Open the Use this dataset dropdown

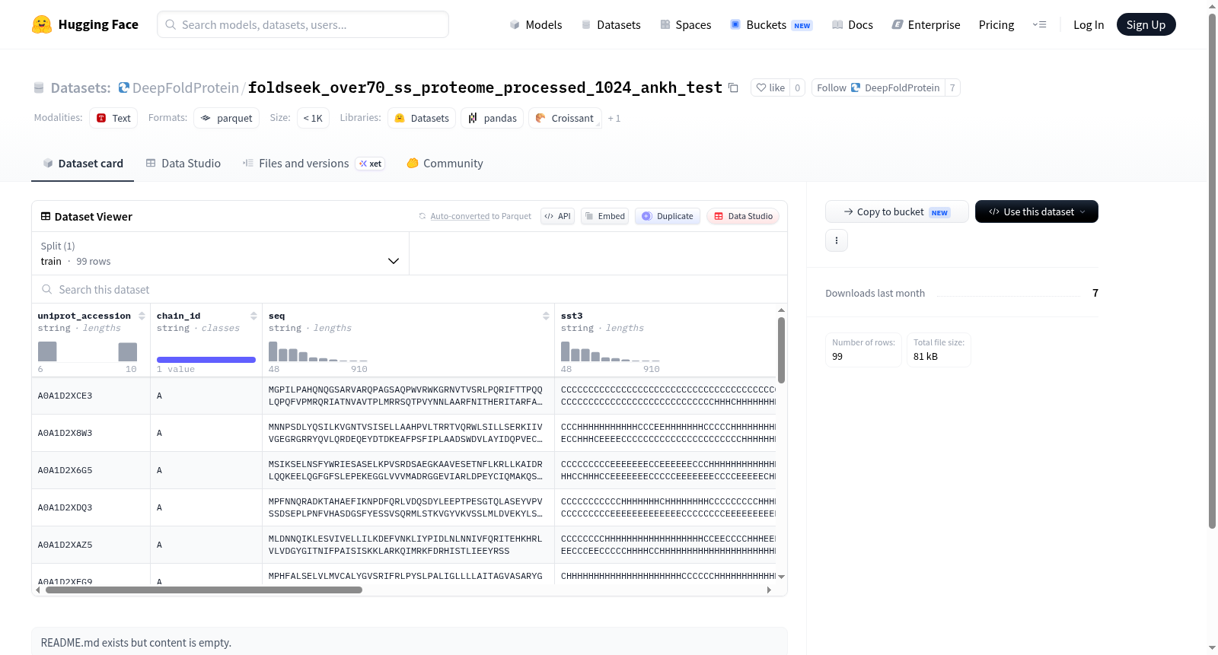[x=1037, y=211]
